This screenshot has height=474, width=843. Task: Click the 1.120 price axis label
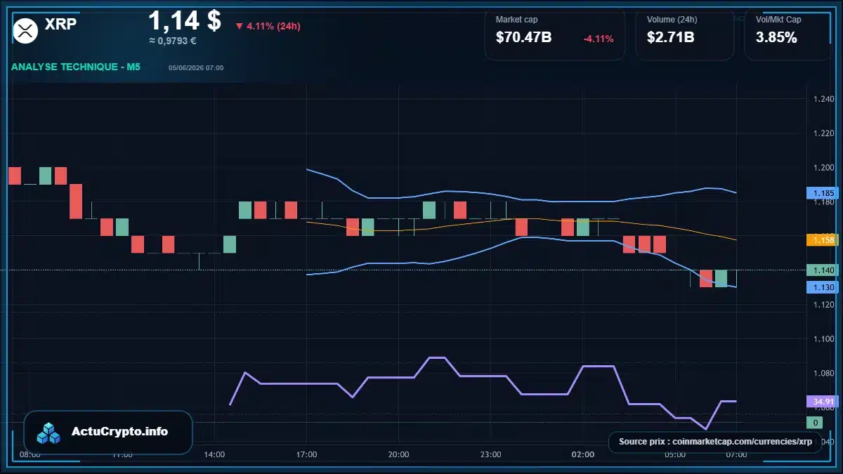tap(823, 305)
